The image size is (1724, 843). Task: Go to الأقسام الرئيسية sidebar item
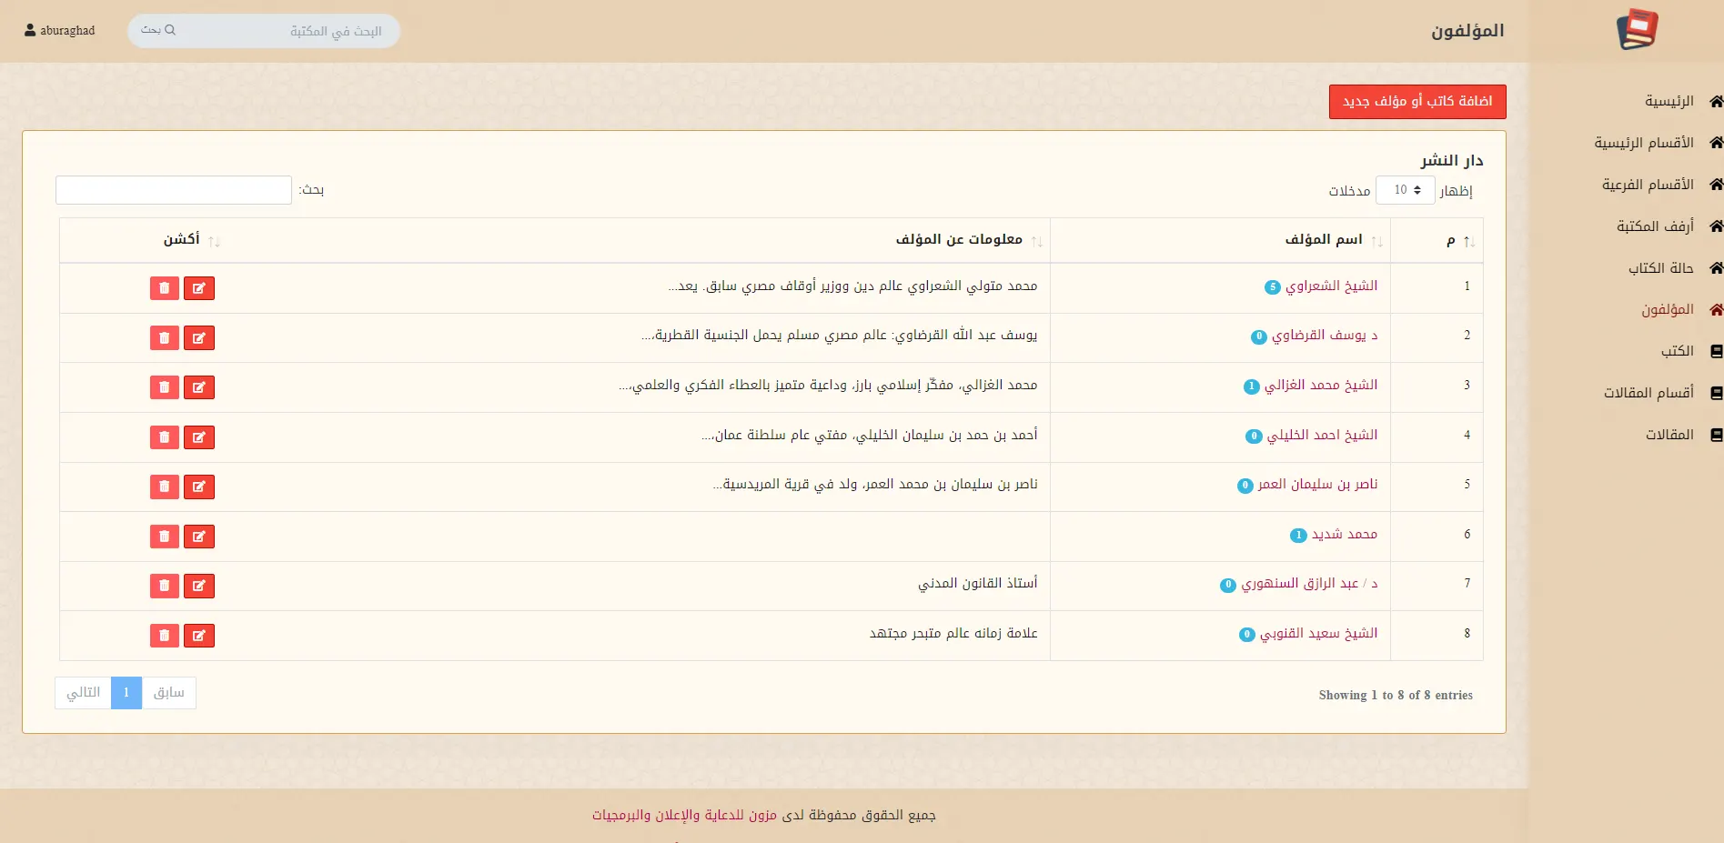tap(1643, 143)
